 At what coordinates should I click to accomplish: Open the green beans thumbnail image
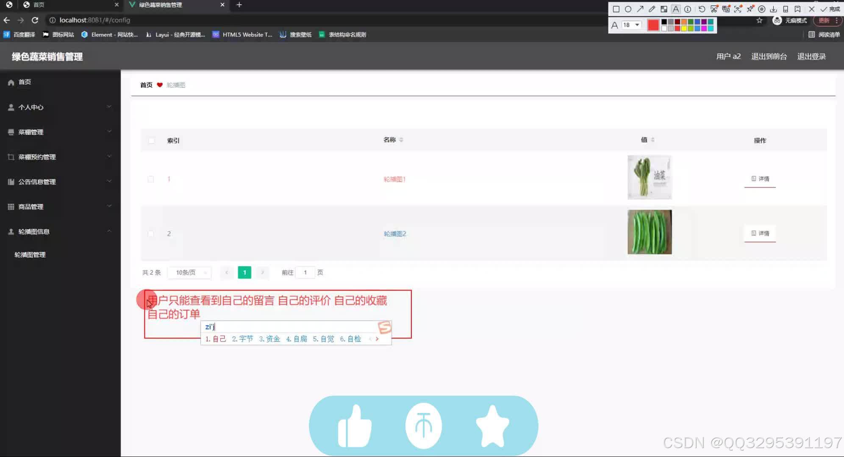coord(650,232)
